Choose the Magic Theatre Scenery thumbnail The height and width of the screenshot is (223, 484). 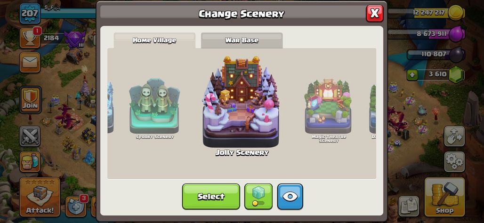click(329, 111)
